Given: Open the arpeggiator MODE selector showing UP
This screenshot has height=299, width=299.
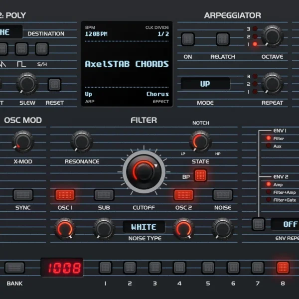Looking at the screenshot, I should point(205,84).
